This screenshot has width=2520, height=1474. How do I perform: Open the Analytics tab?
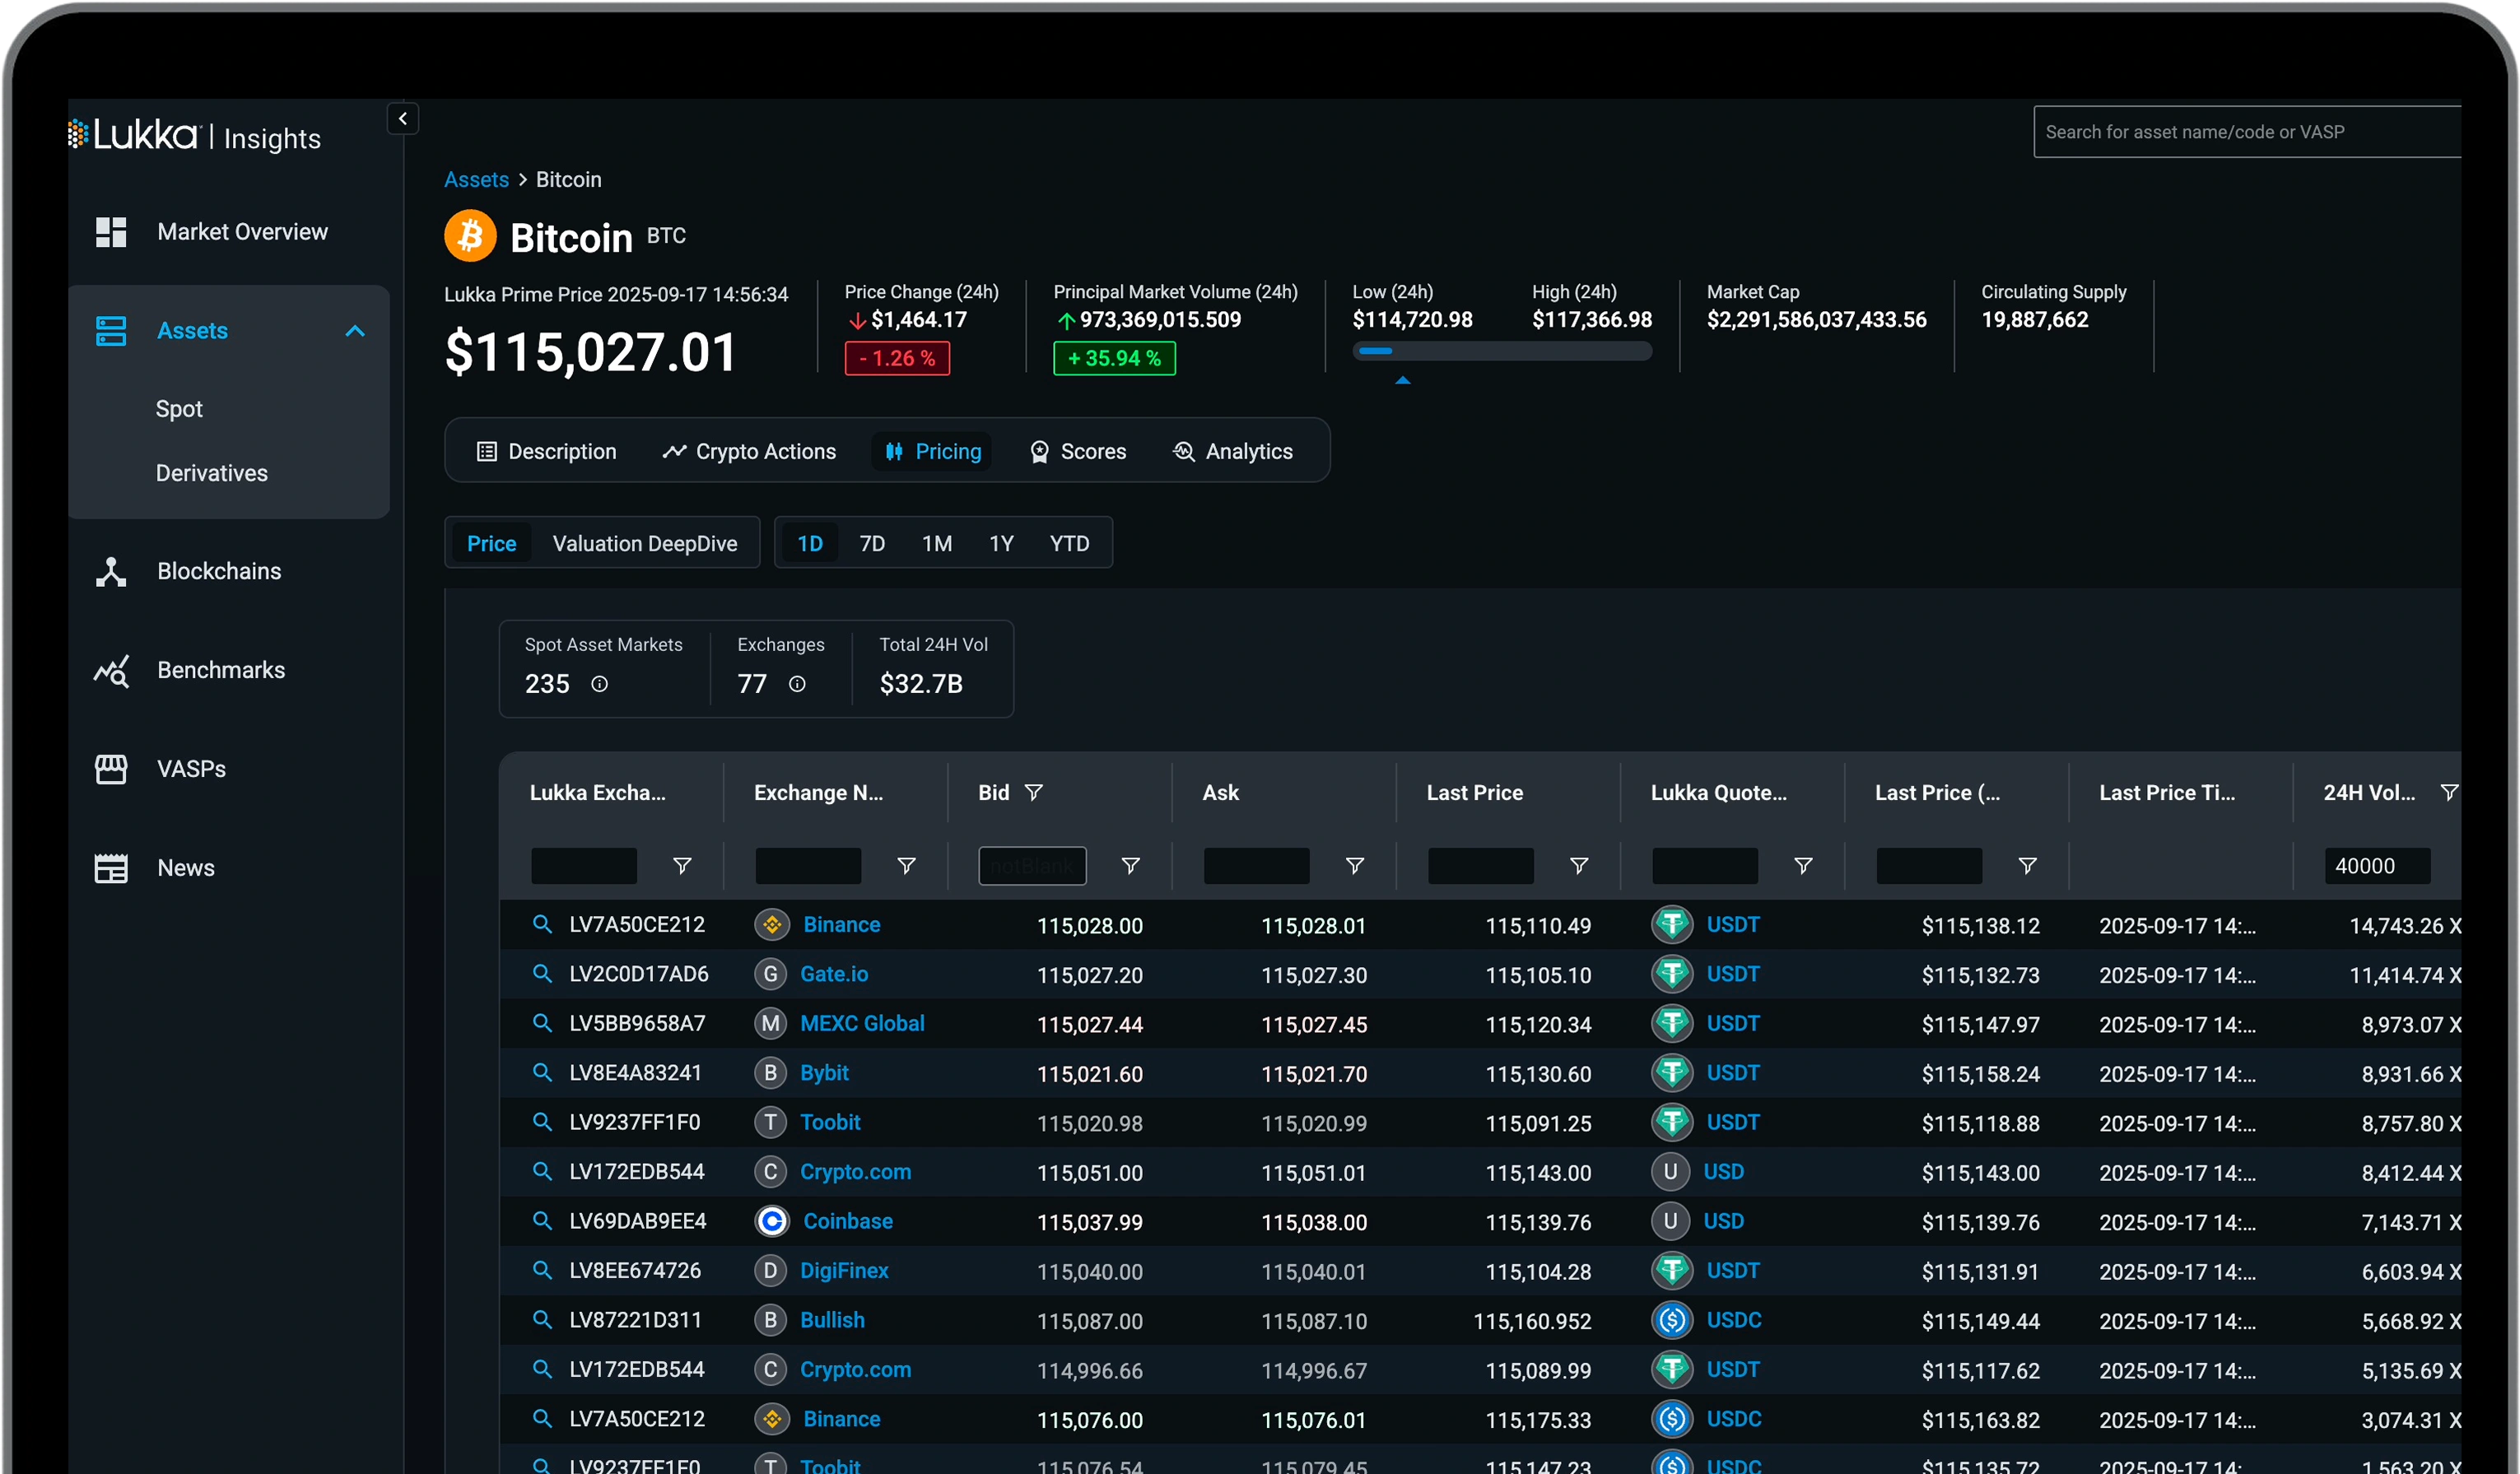coord(1233,451)
